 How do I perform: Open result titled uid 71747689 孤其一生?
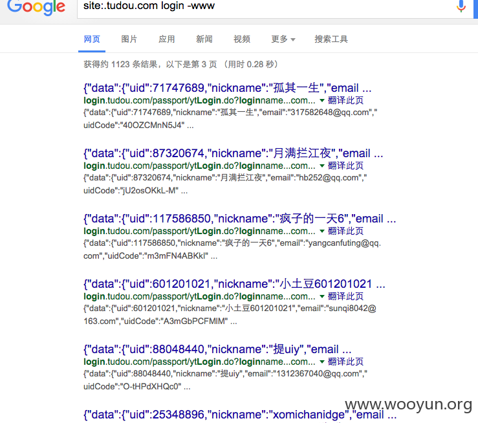click(x=228, y=88)
